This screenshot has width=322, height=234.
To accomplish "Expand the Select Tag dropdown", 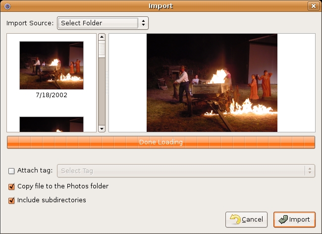I will click(x=181, y=171).
